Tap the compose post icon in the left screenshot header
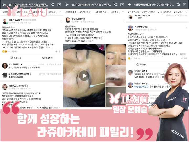Image resolution: width=189 pixels, height=142 pixels. [59, 5]
